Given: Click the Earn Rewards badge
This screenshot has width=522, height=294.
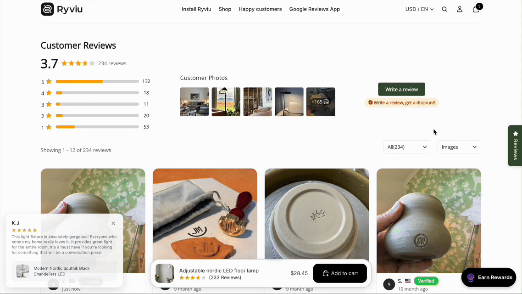Looking at the screenshot, I should point(489,277).
